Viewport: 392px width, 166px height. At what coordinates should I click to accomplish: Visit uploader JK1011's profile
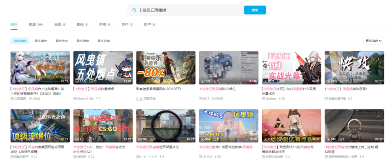point(207,157)
